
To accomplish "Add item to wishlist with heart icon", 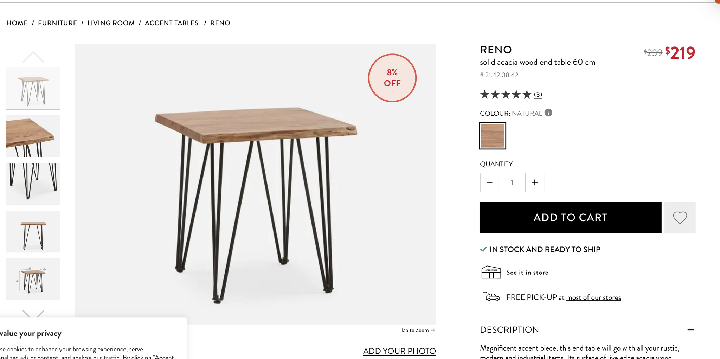I will (680, 218).
